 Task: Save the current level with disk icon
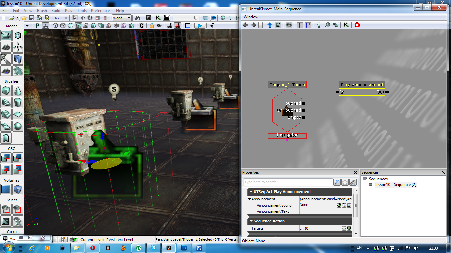(x=32, y=18)
